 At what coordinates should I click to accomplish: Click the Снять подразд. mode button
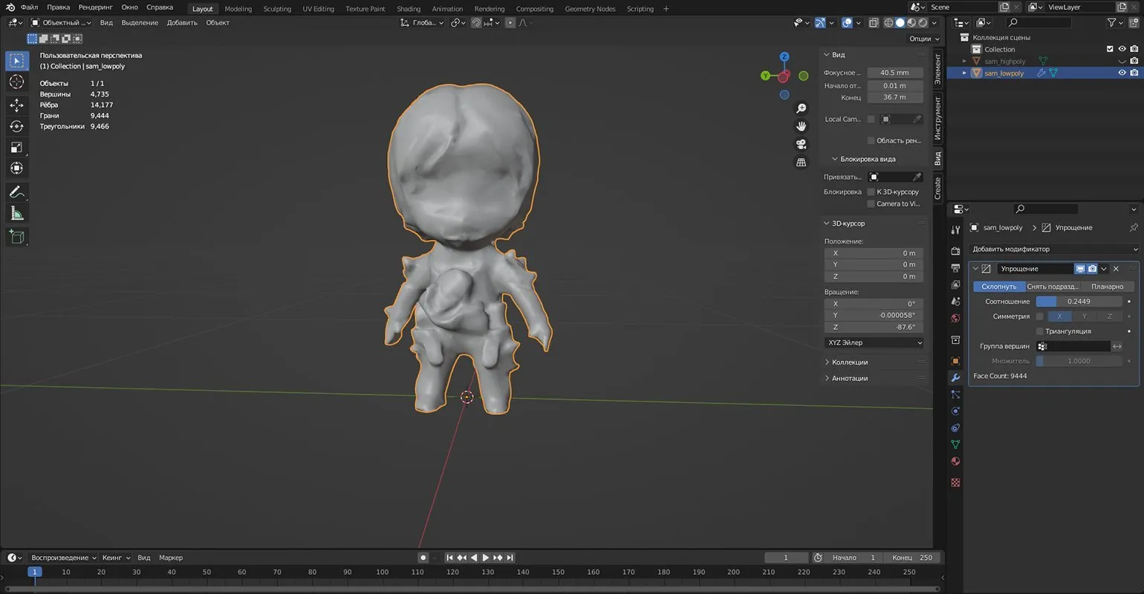coord(1053,287)
